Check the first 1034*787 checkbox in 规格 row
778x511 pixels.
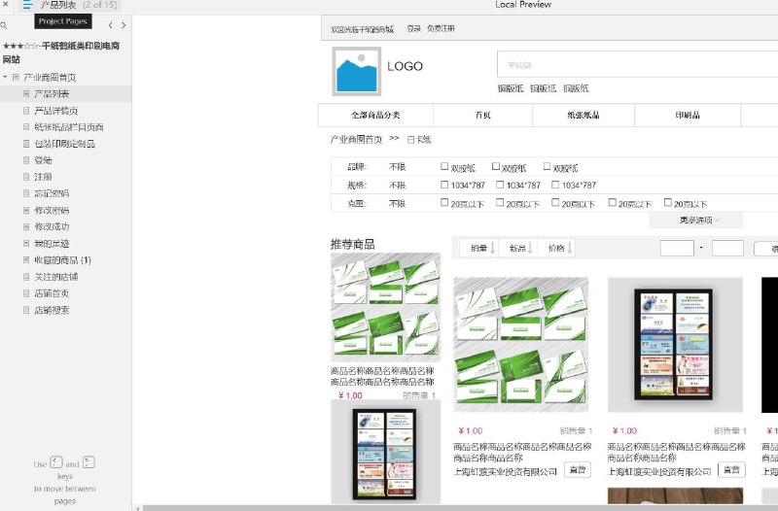click(x=444, y=185)
